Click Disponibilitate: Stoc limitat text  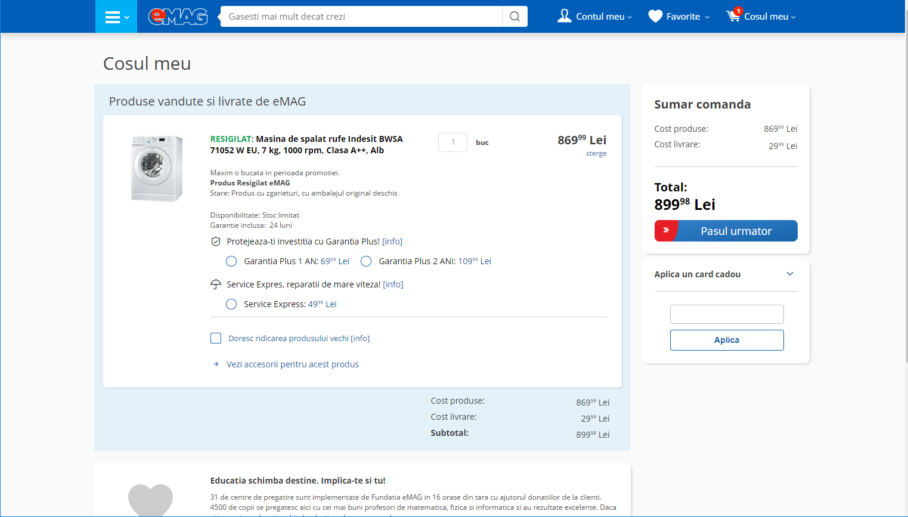255,215
